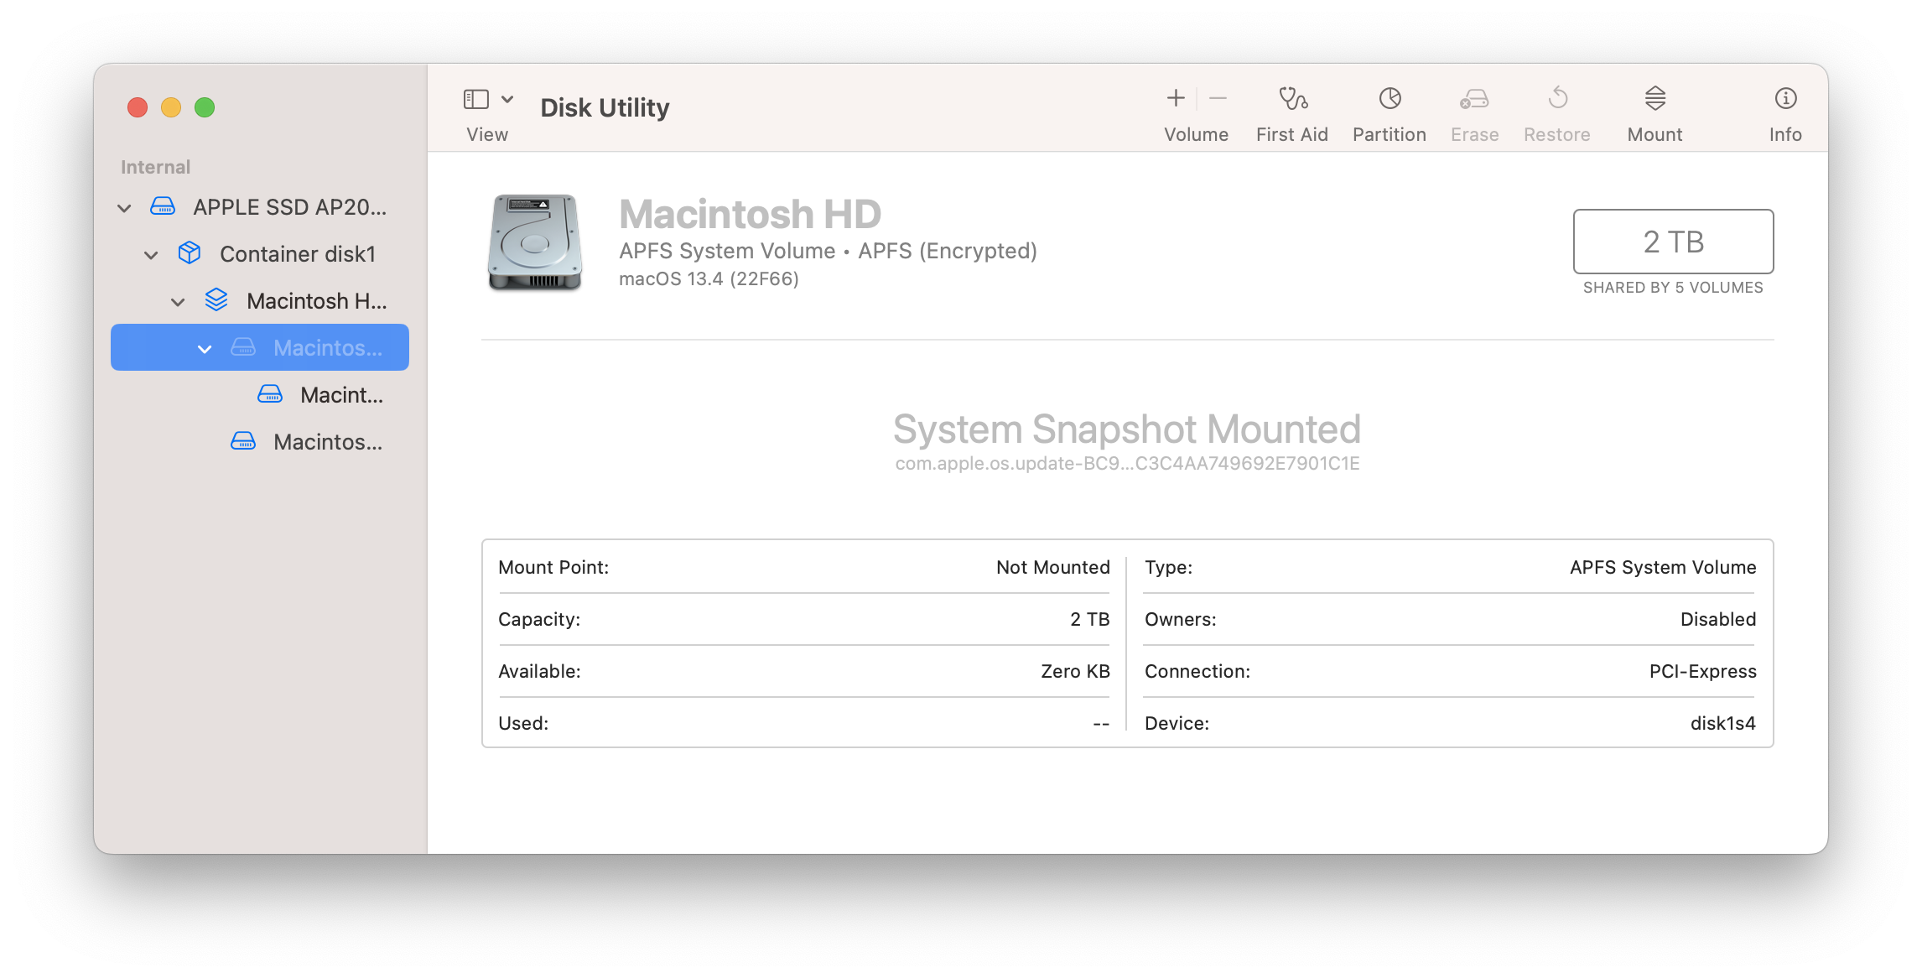Viewport: 1922px width, 978px height.
Task: Click the Macintosh HD drive image
Action: point(535,243)
